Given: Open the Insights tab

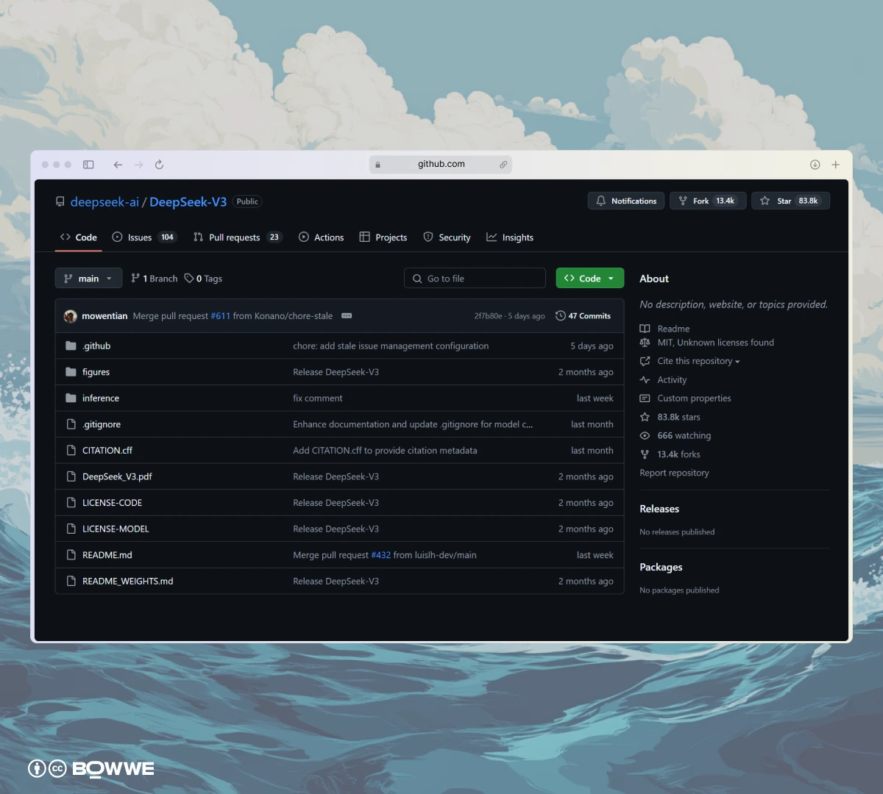Looking at the screenshot, I should (x=510, y=237).
